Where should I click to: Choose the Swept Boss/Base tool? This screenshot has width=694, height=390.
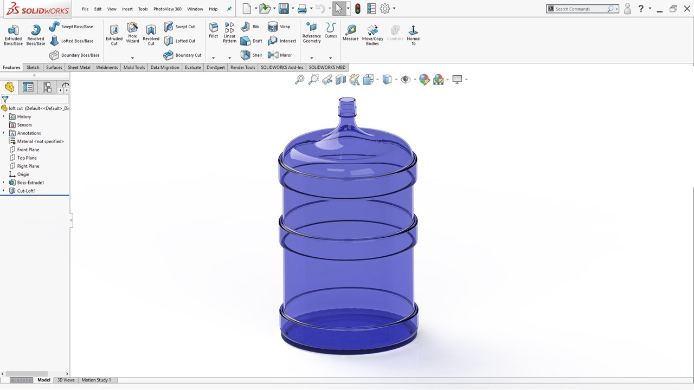pos(71,27)
